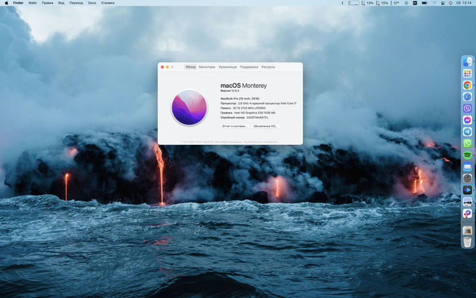
Task: Click the Отчет о системе button
Action: [x=234, y=126]
